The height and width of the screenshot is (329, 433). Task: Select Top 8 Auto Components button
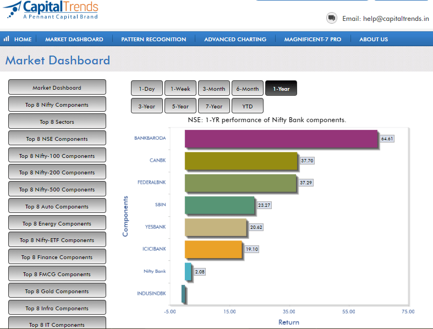(57, 206)
